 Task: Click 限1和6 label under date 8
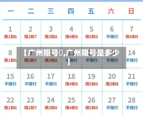pos(10,60)
